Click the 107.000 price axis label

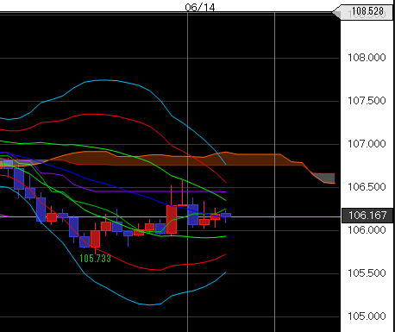[367, 144]
